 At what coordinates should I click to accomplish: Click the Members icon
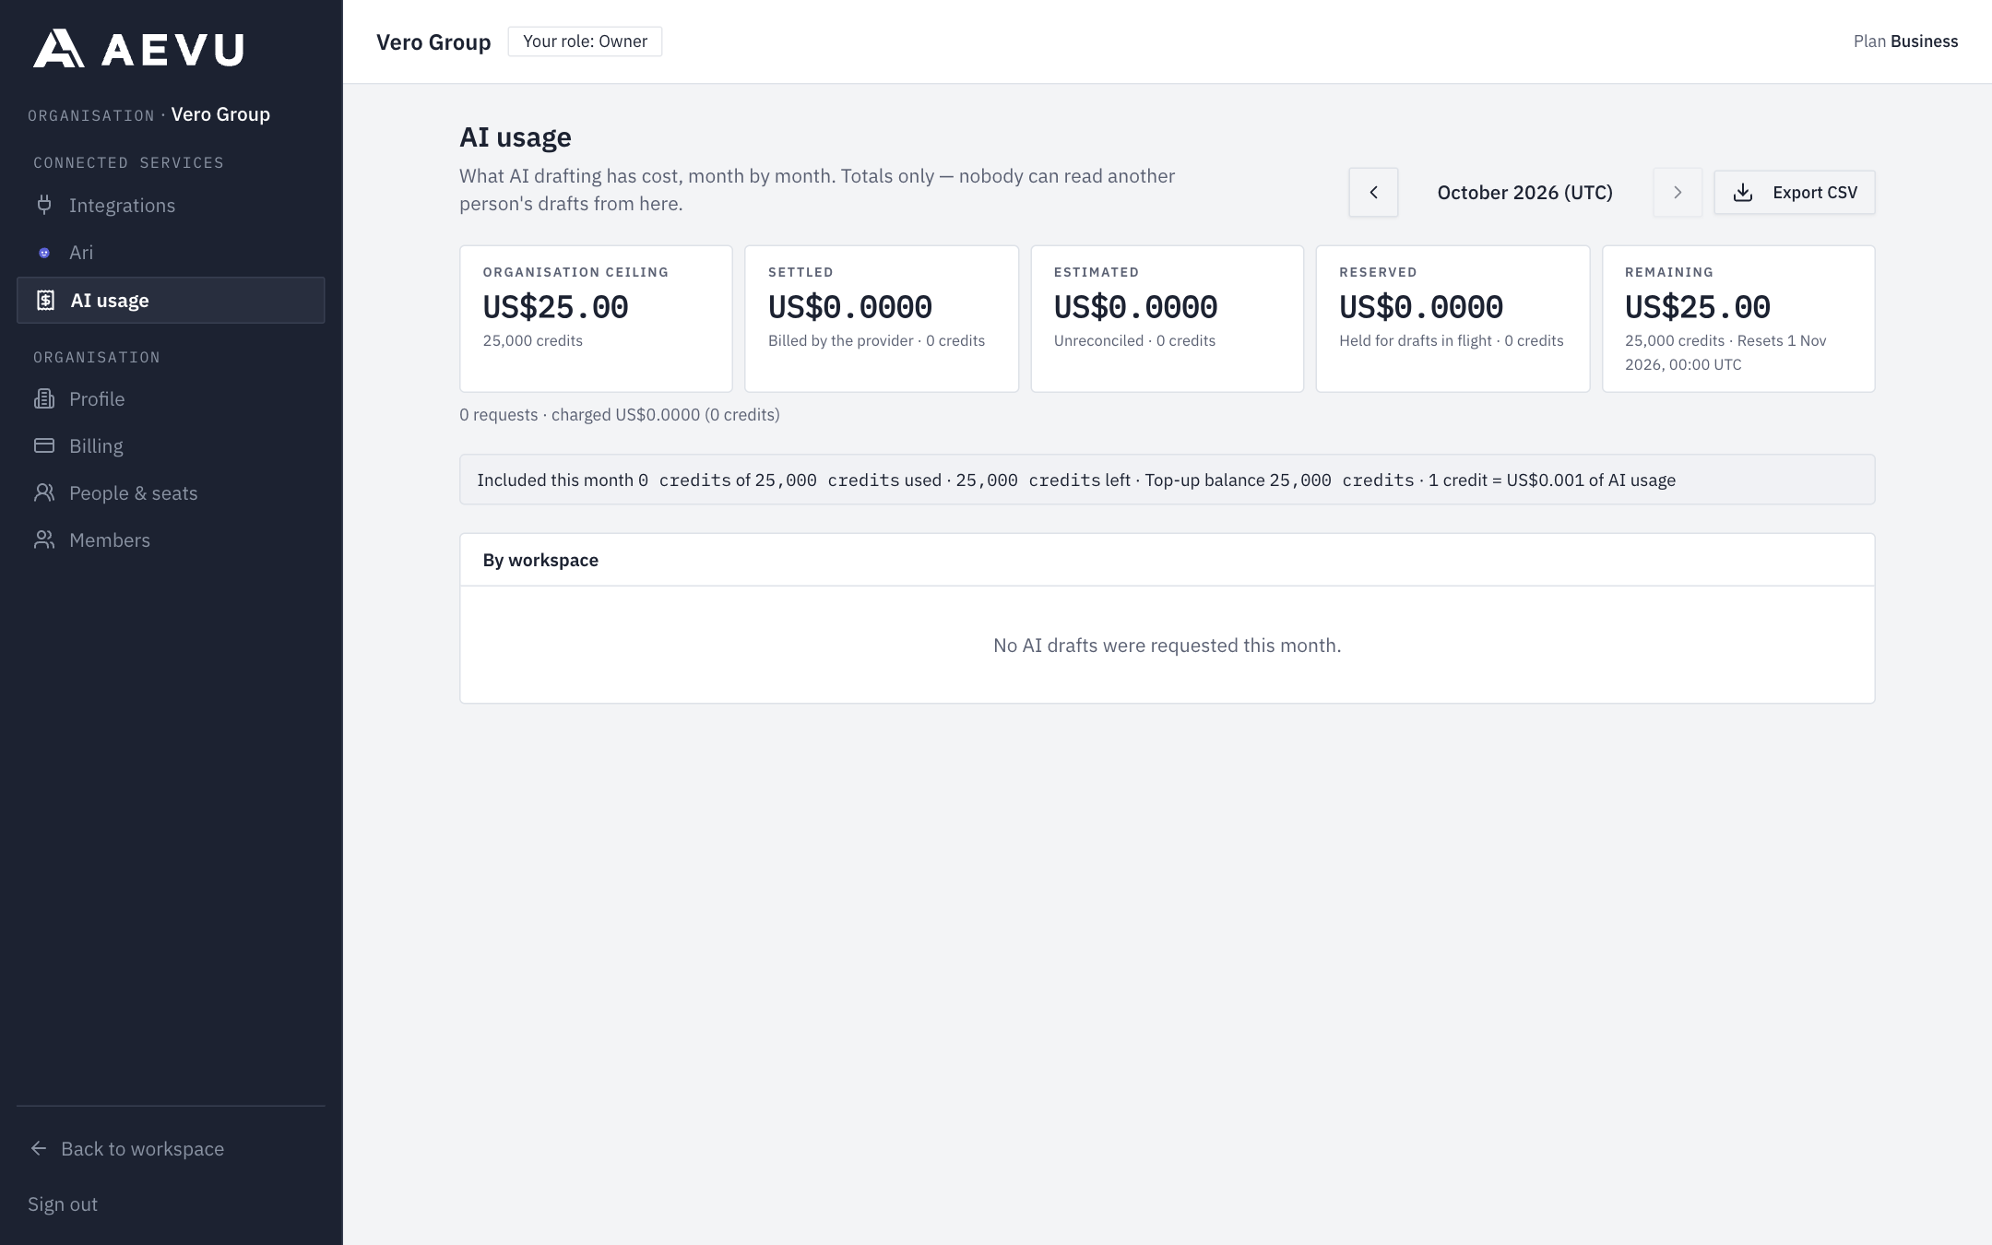click(x=44, y=540)
